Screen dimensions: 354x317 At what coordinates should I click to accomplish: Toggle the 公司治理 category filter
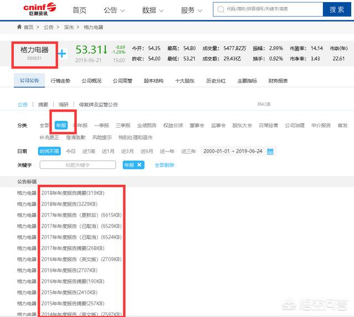point(295,125)
